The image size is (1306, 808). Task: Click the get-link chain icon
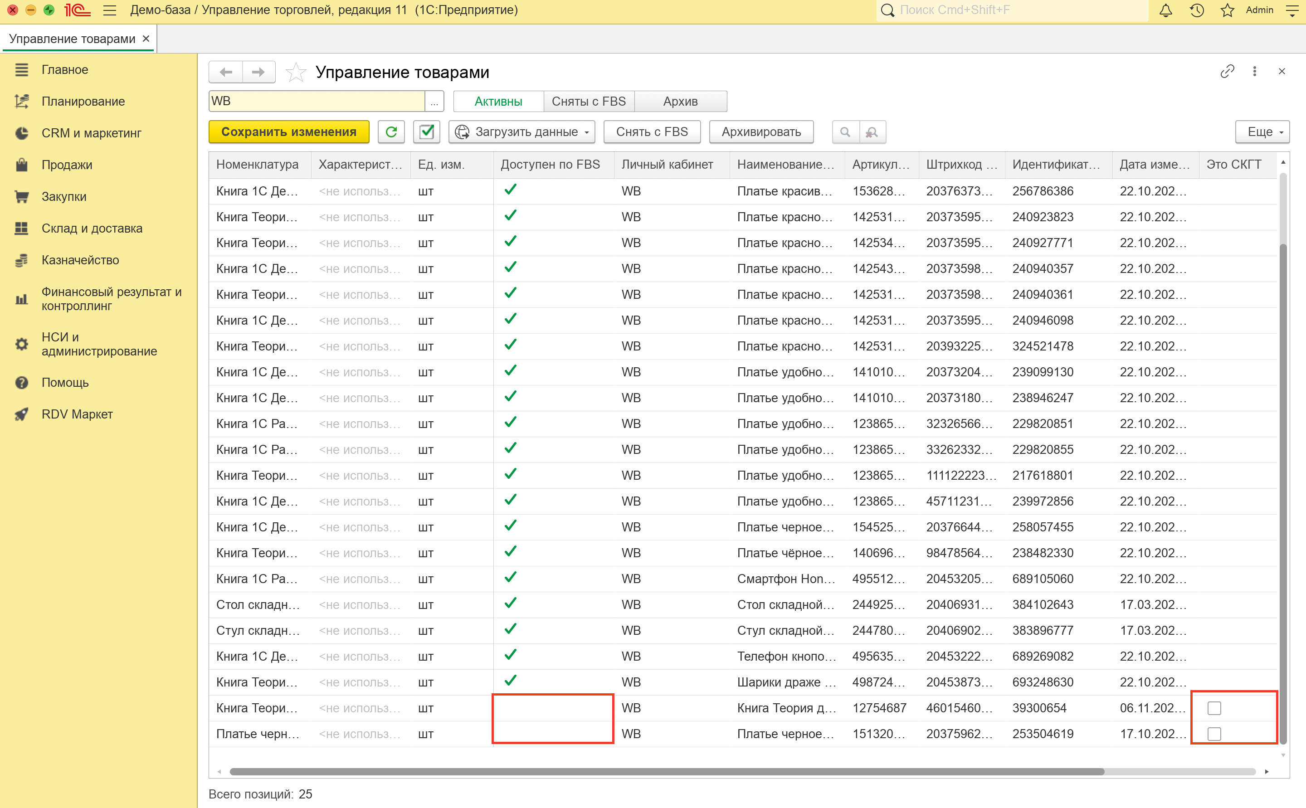pyautogui.click(x=1227, y=71)
